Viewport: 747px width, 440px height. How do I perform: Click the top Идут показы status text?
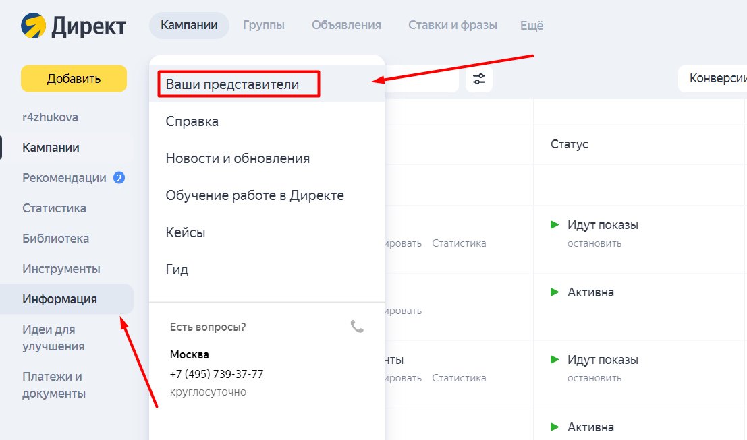coord(603,225)
